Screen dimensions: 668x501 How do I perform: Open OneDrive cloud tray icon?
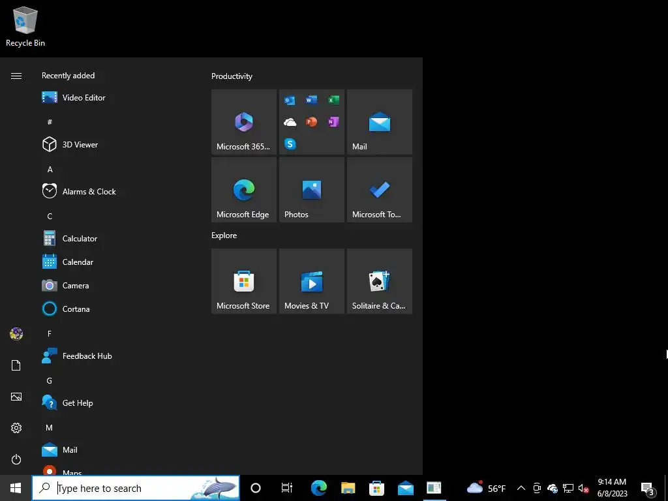(553, 488)
